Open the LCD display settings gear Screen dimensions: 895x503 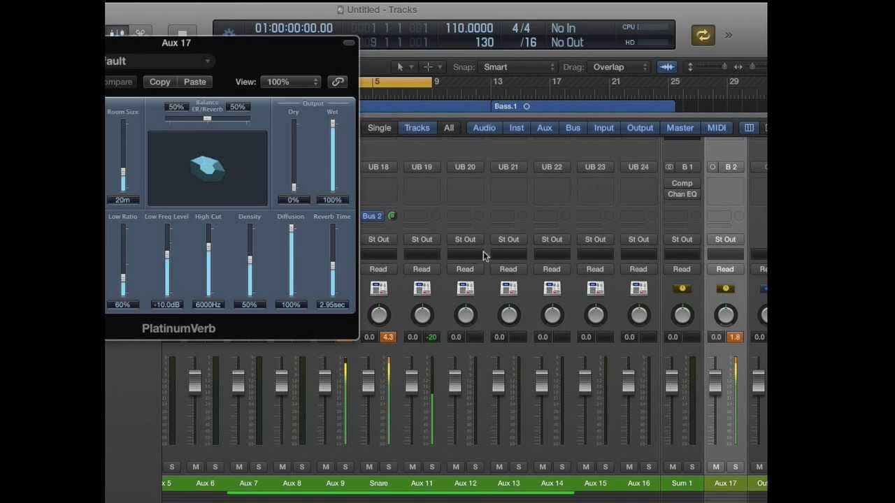point(229,34)
